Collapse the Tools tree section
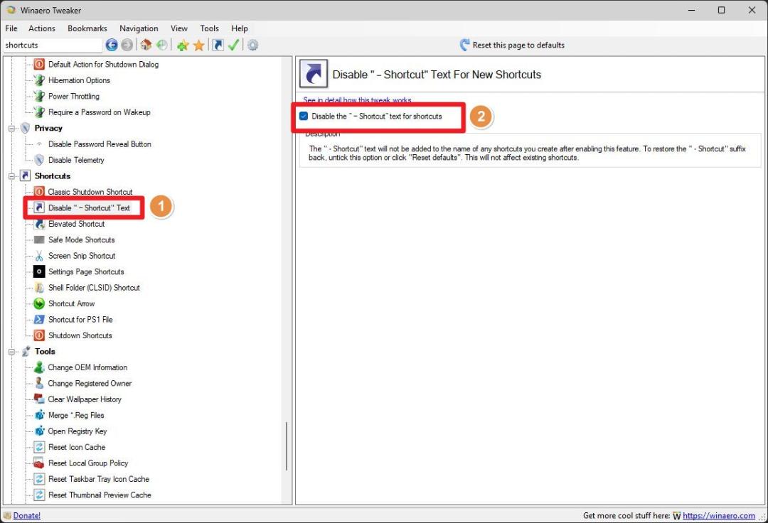This screenshot has height=523, width=768. click(11, 351)
